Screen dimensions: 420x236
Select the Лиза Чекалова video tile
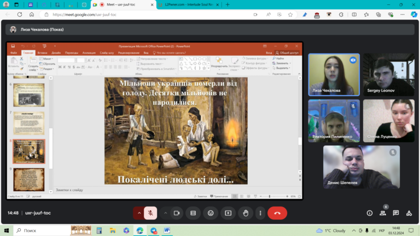click(x=334, y=75)
